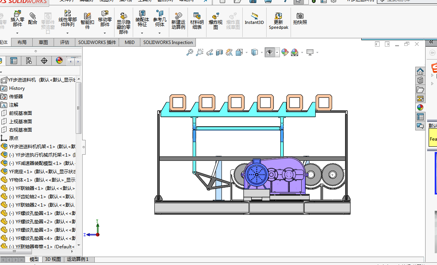This screenshot has width=437, height=265.
Task: Toggle hide/show items eye button
Action: 270,53
